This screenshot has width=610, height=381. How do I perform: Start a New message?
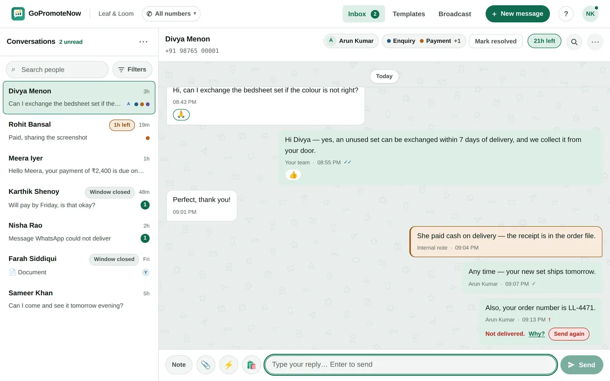pos(518,14)
